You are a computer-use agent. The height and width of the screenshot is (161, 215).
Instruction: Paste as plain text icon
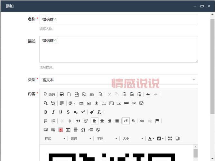tap(132, 94)
